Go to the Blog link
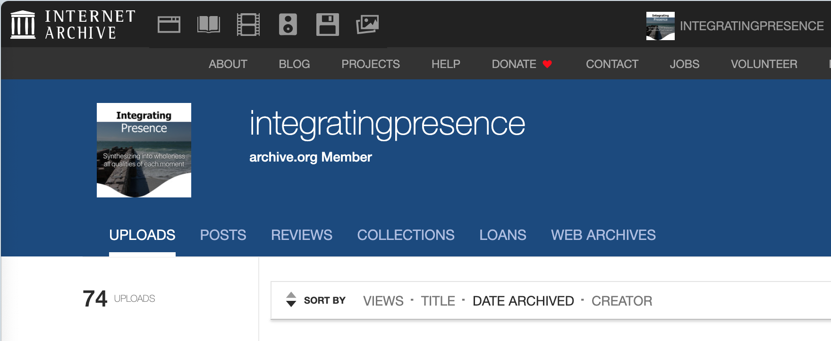This screenshot has width=831, height=341. [294, 64]
